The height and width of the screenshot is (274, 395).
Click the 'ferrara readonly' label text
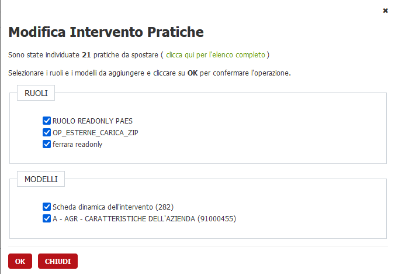[77, 144]
